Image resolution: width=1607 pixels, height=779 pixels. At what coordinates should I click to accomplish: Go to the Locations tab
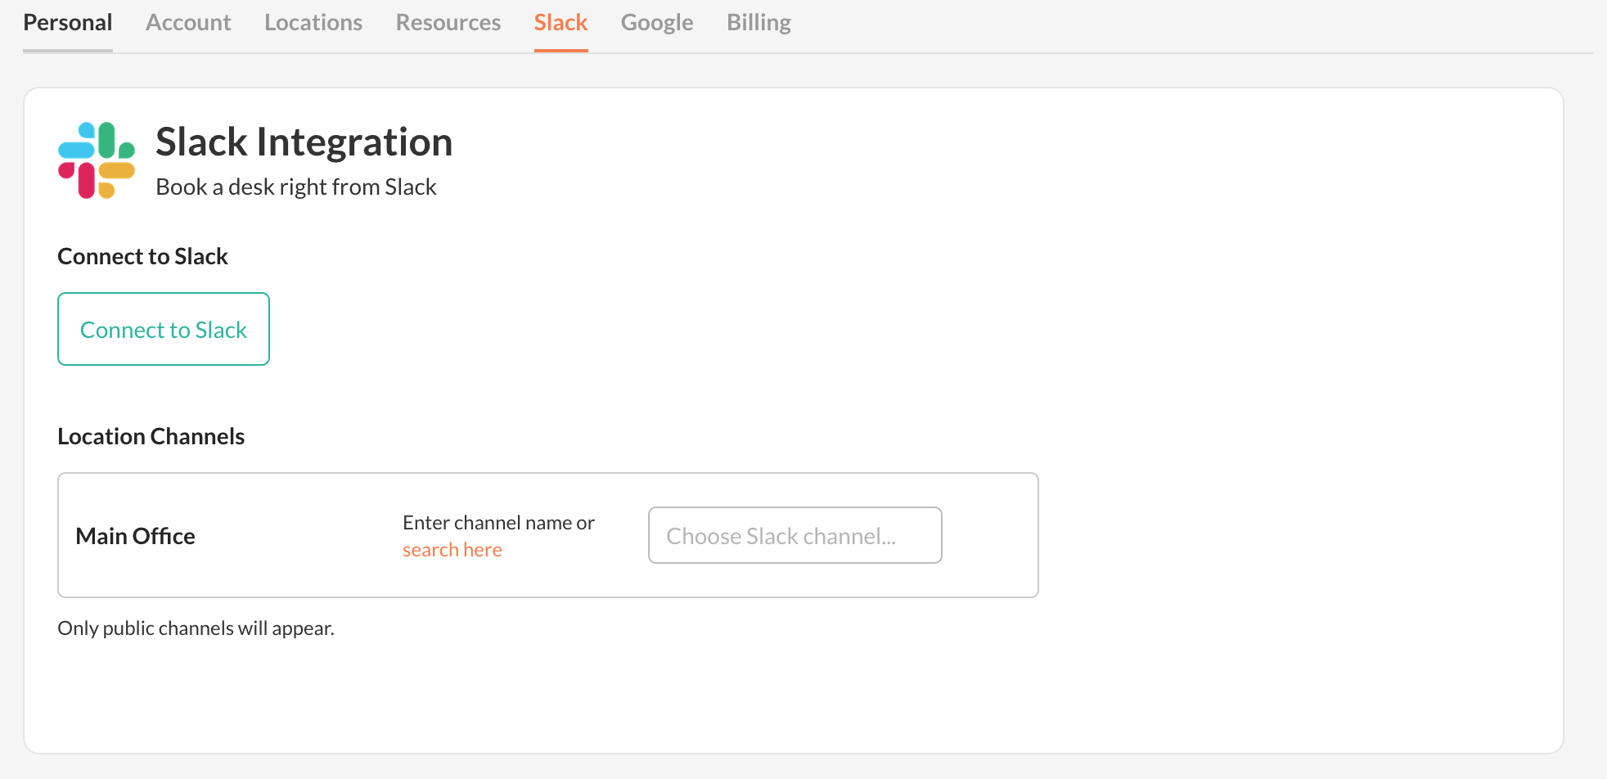pos(313,23)
